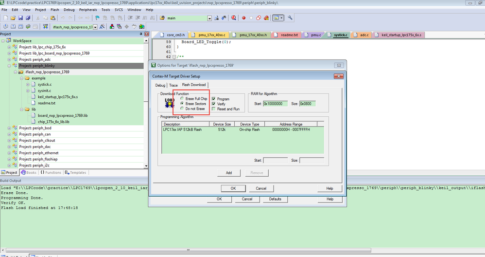
Task: Select chip_175x_6x_lib.lib in project tree
Action: click(x=53, y=122)
